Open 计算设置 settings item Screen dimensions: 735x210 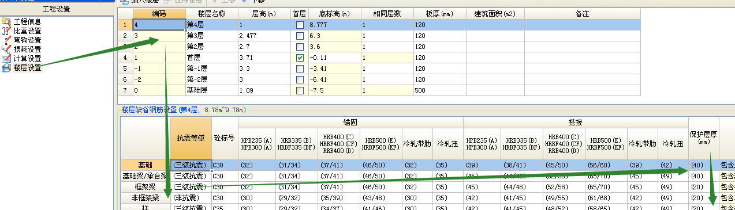28,59
